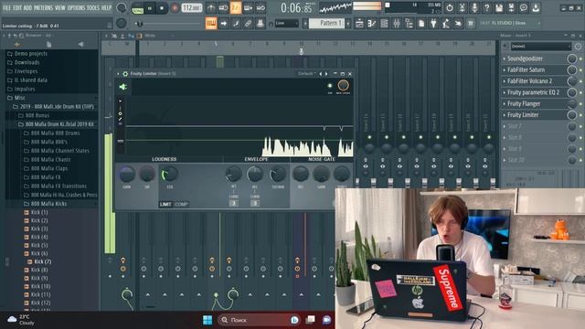Viewport: 585px width, 329px height.
Task: Toggle Fruity Limiter green speaker bypass
Action: coord(123,87)
